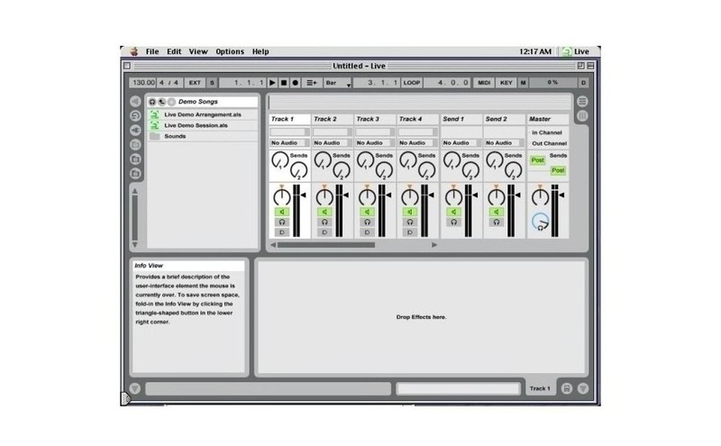This screenshot has width=721, height=446.
Task: Toggle the lower Post button in Master
Action: coord(558,170)
